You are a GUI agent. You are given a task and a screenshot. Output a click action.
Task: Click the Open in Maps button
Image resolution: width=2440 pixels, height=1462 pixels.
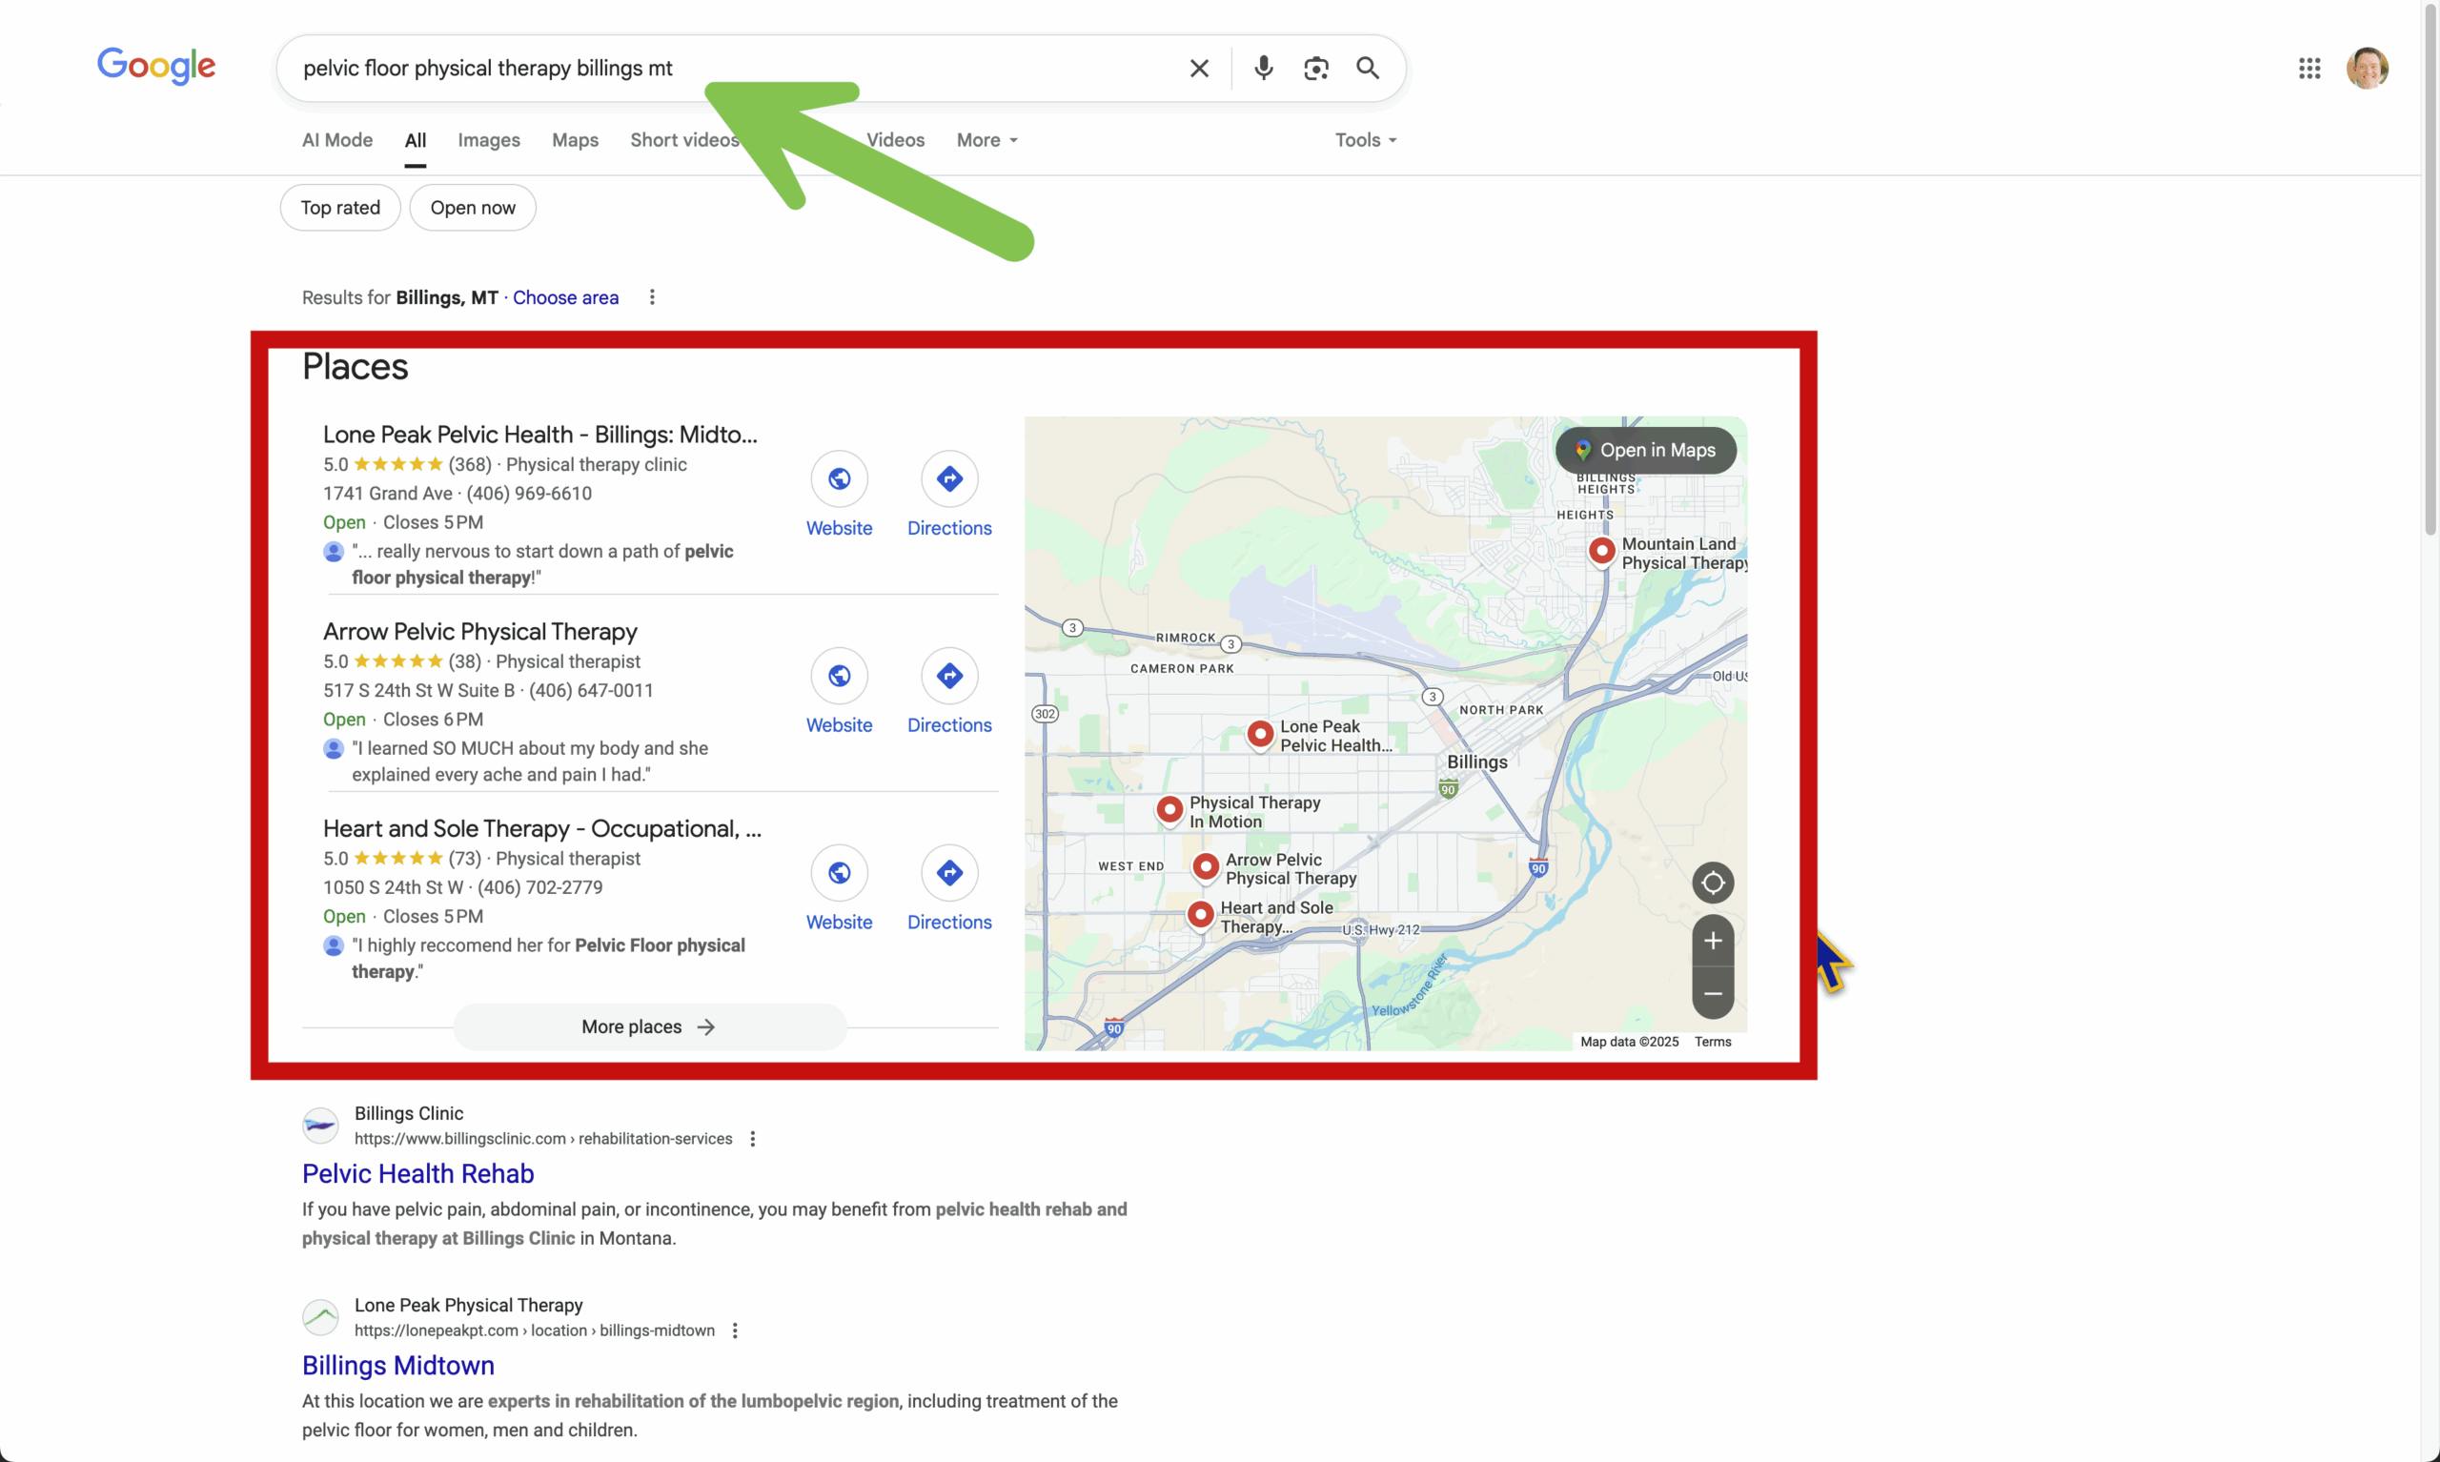1646,450
